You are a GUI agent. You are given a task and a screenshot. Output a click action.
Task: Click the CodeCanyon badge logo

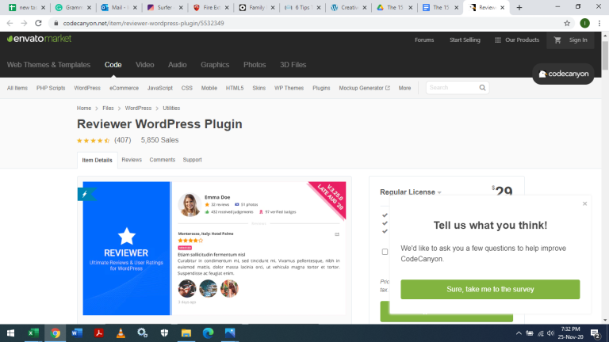(563, 74)
